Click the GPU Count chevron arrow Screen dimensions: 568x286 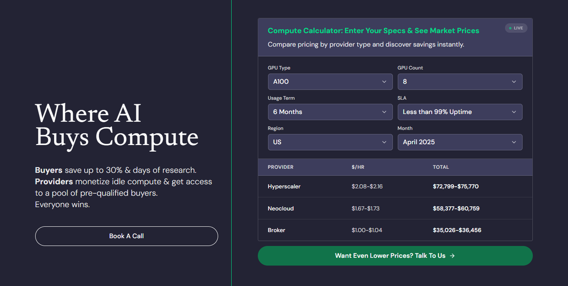click(514, 82)
